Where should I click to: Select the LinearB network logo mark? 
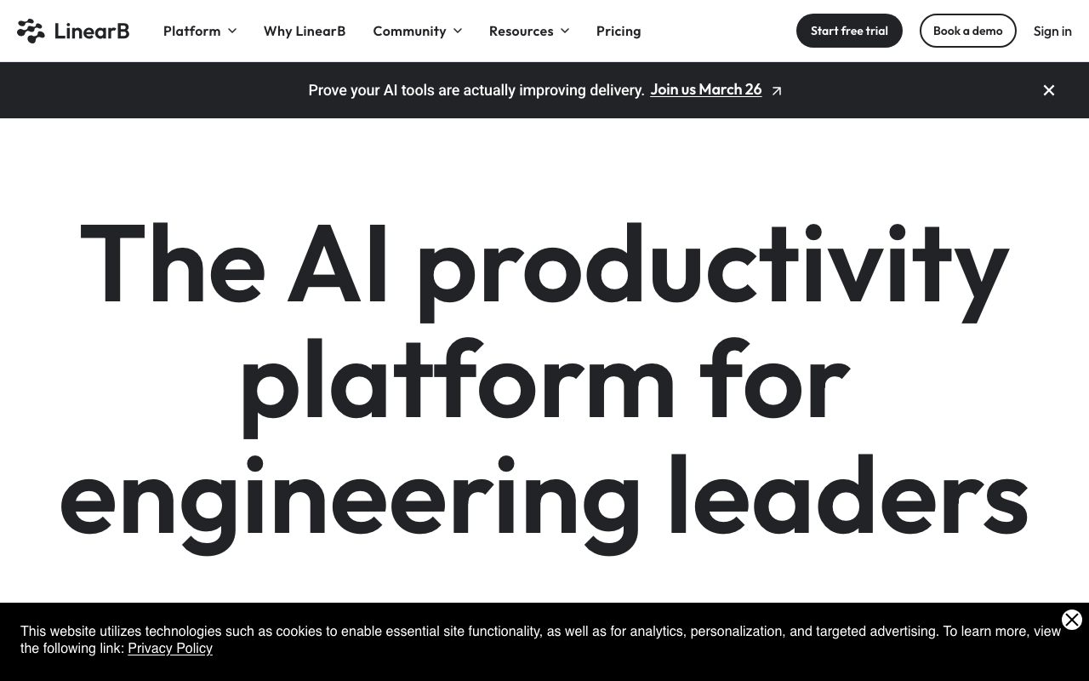coord(30,31)
